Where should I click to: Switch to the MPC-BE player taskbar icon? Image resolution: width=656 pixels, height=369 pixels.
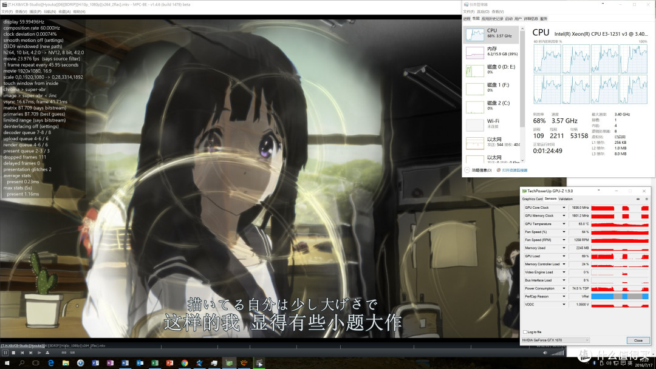[259, 363]
